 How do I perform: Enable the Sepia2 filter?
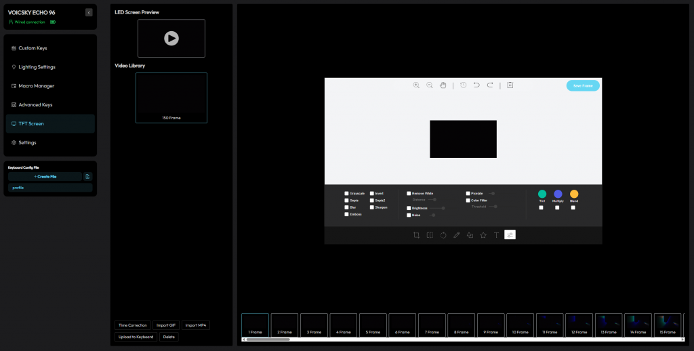(372, 201)
